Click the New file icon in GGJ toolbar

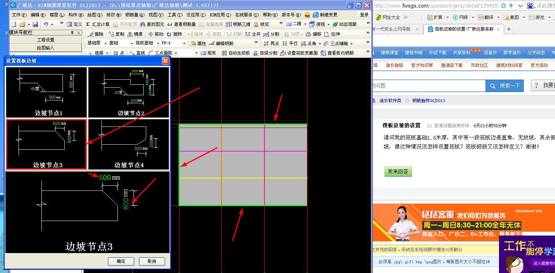[x=14, y=24]
